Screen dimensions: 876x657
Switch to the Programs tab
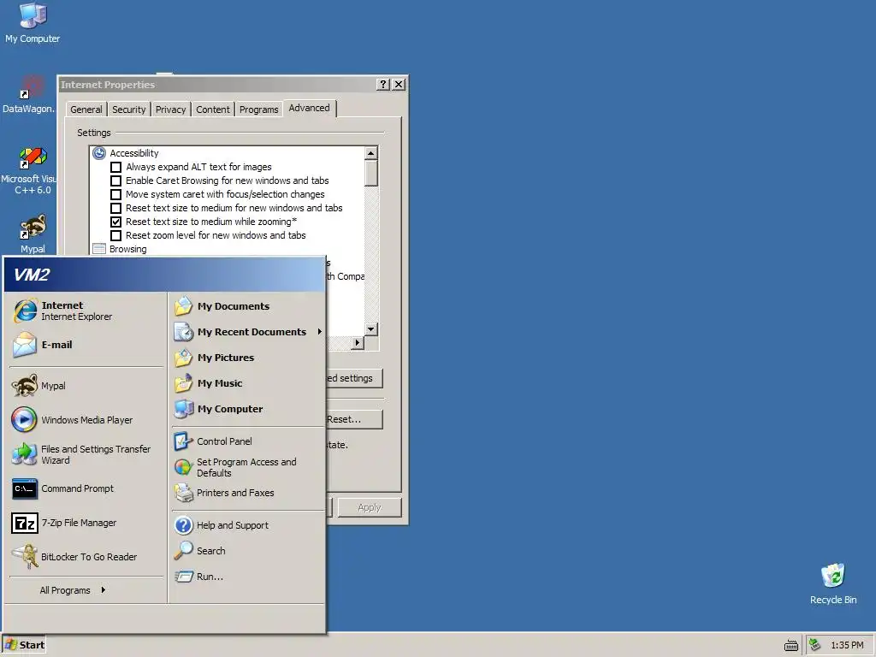click(x=258, y=109)
